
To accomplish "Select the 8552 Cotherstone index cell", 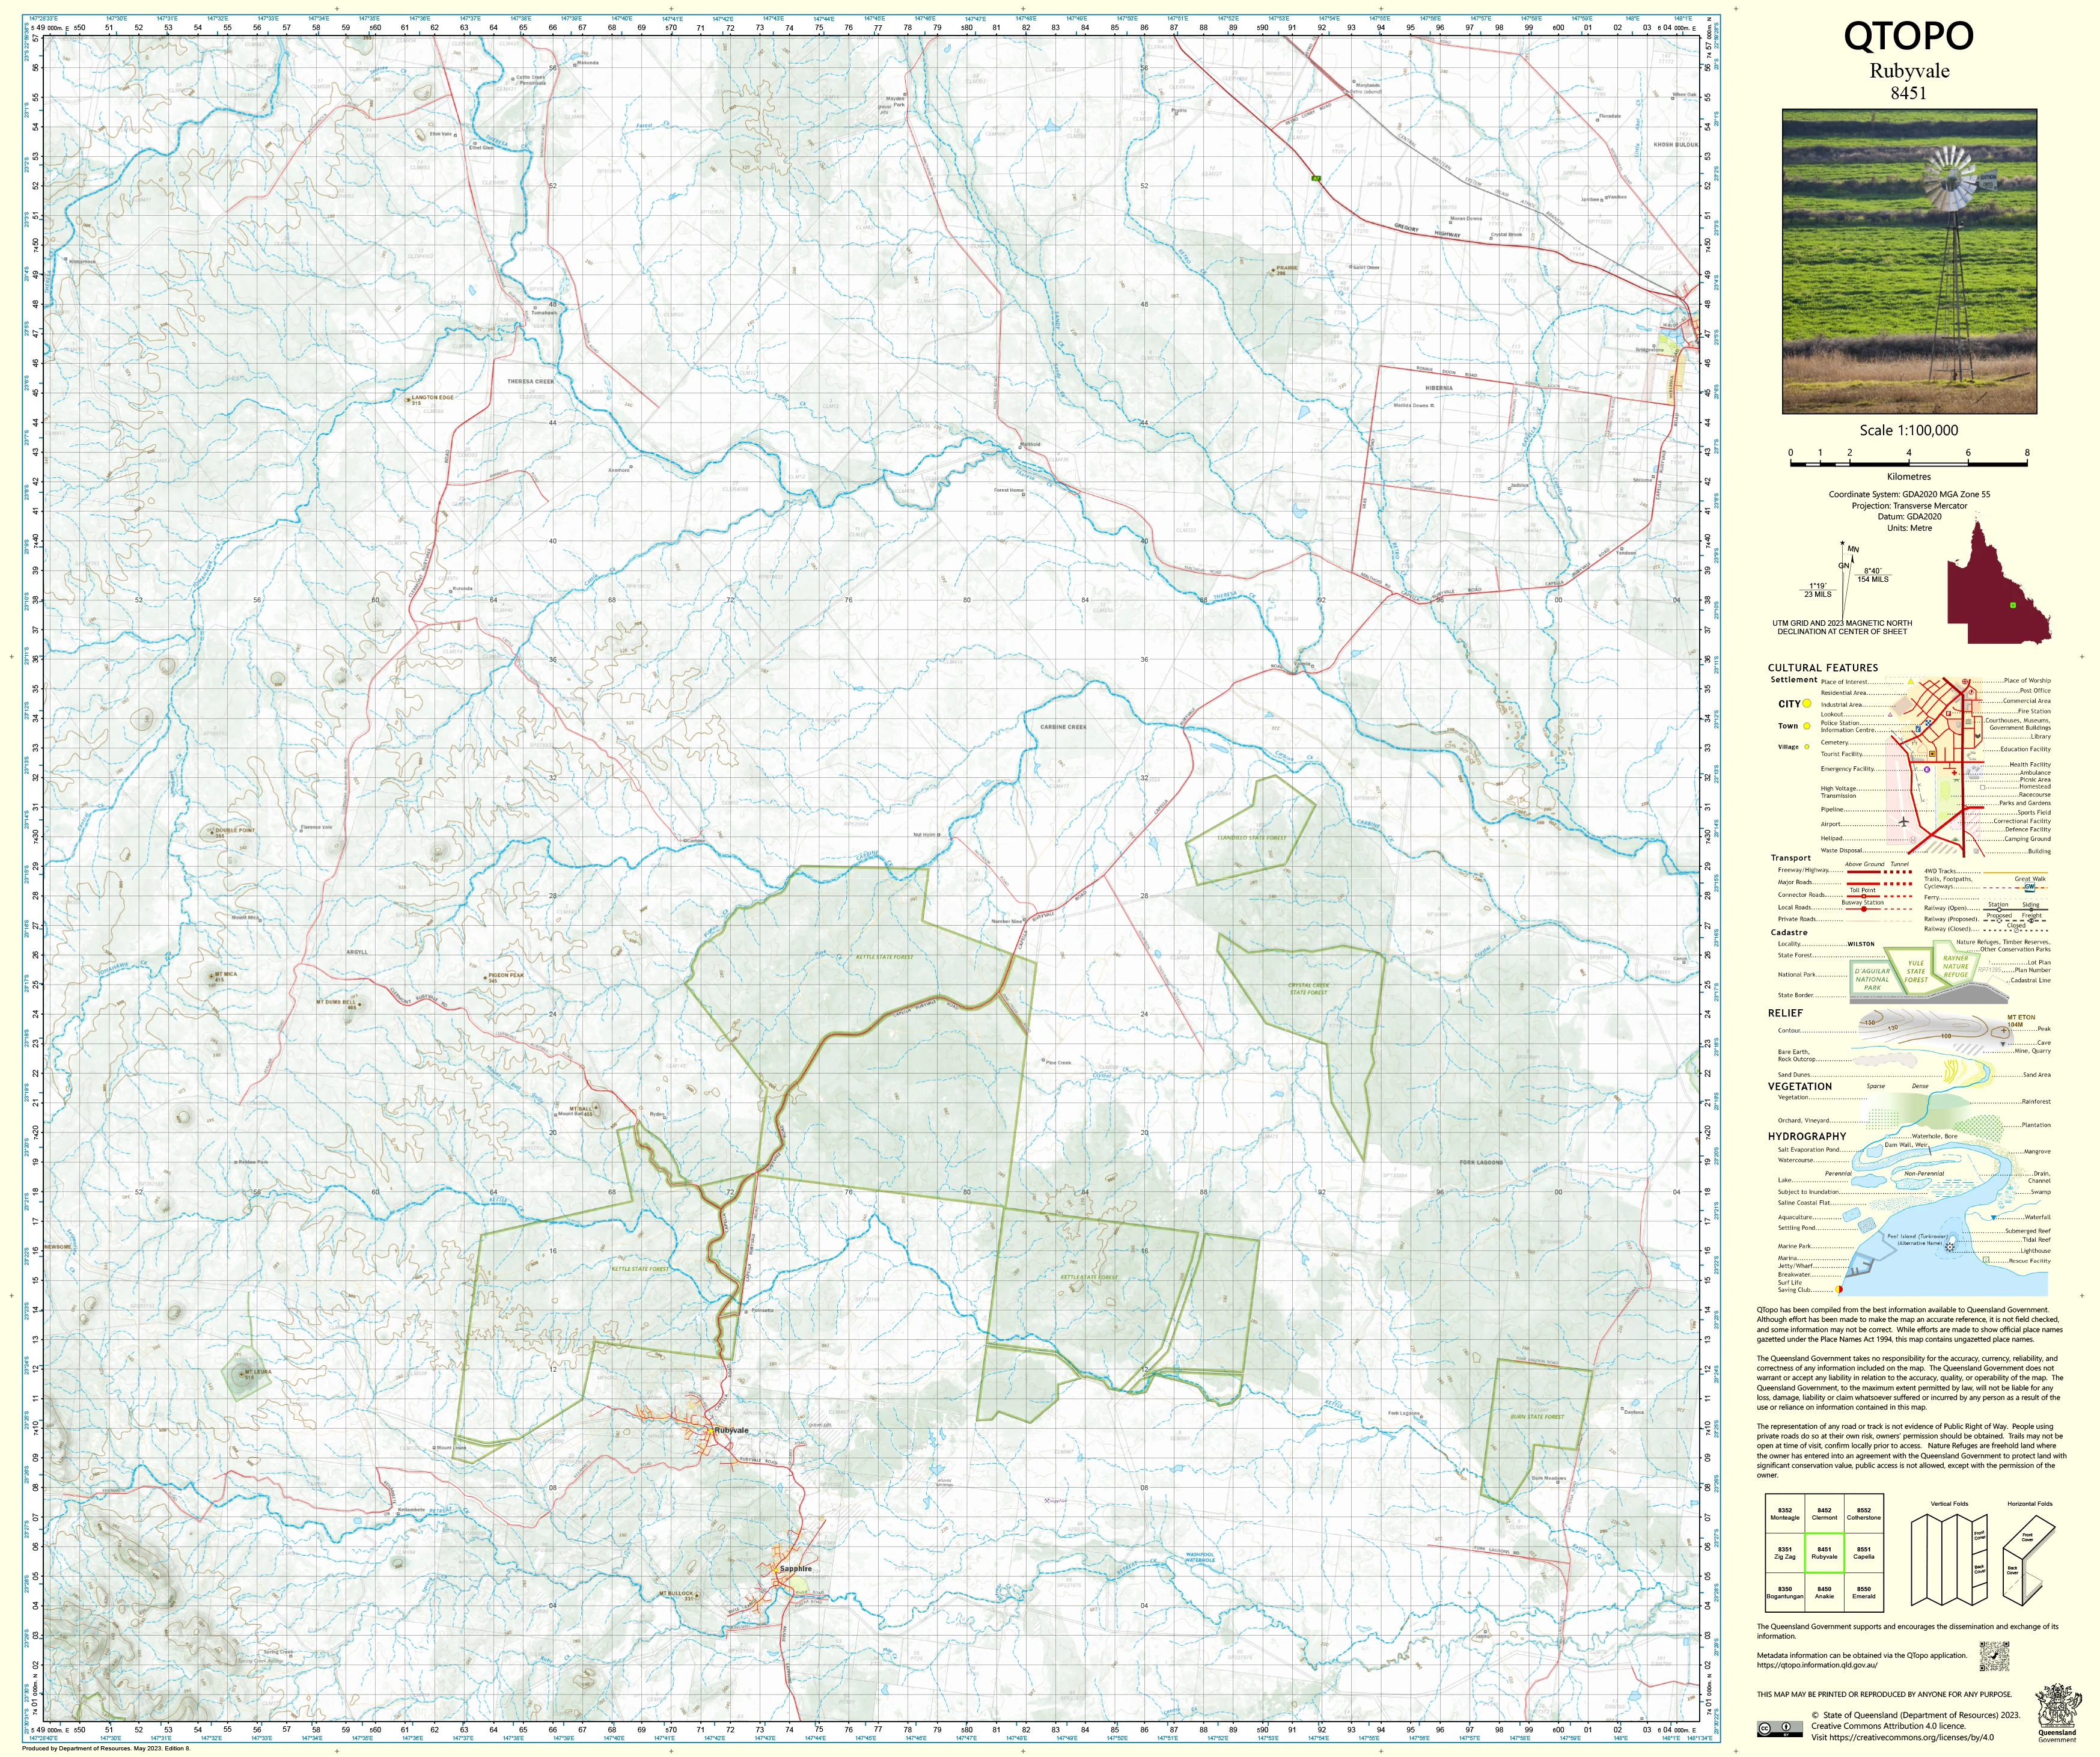I will click(x=1864, y=1514).
